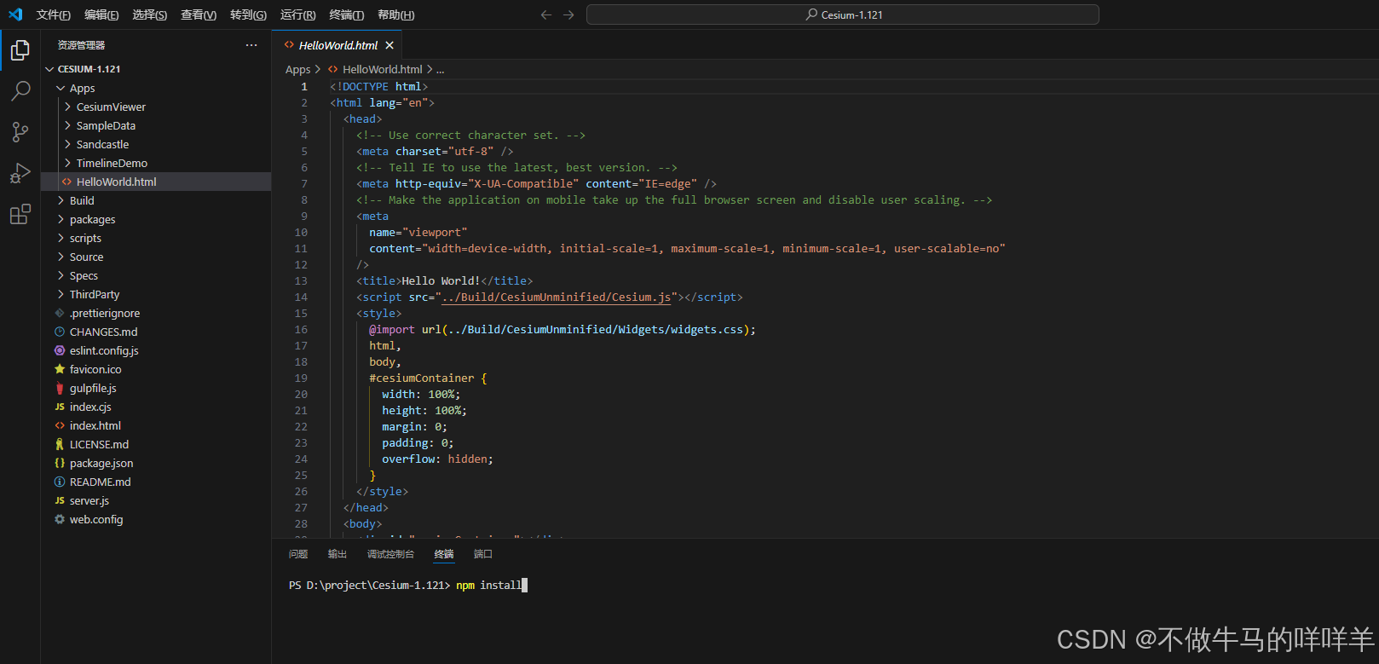Click the LICENSE.md file icon
This screenshot has width=1379, height=664.
60,444
